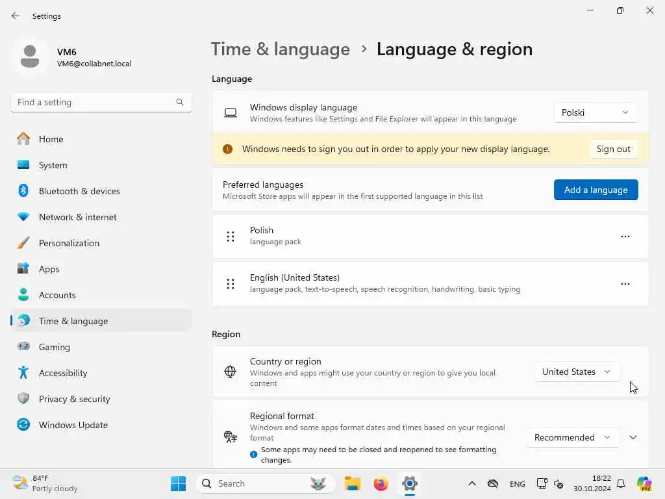Click the drag handle for English (United States)

coord(231,284)
